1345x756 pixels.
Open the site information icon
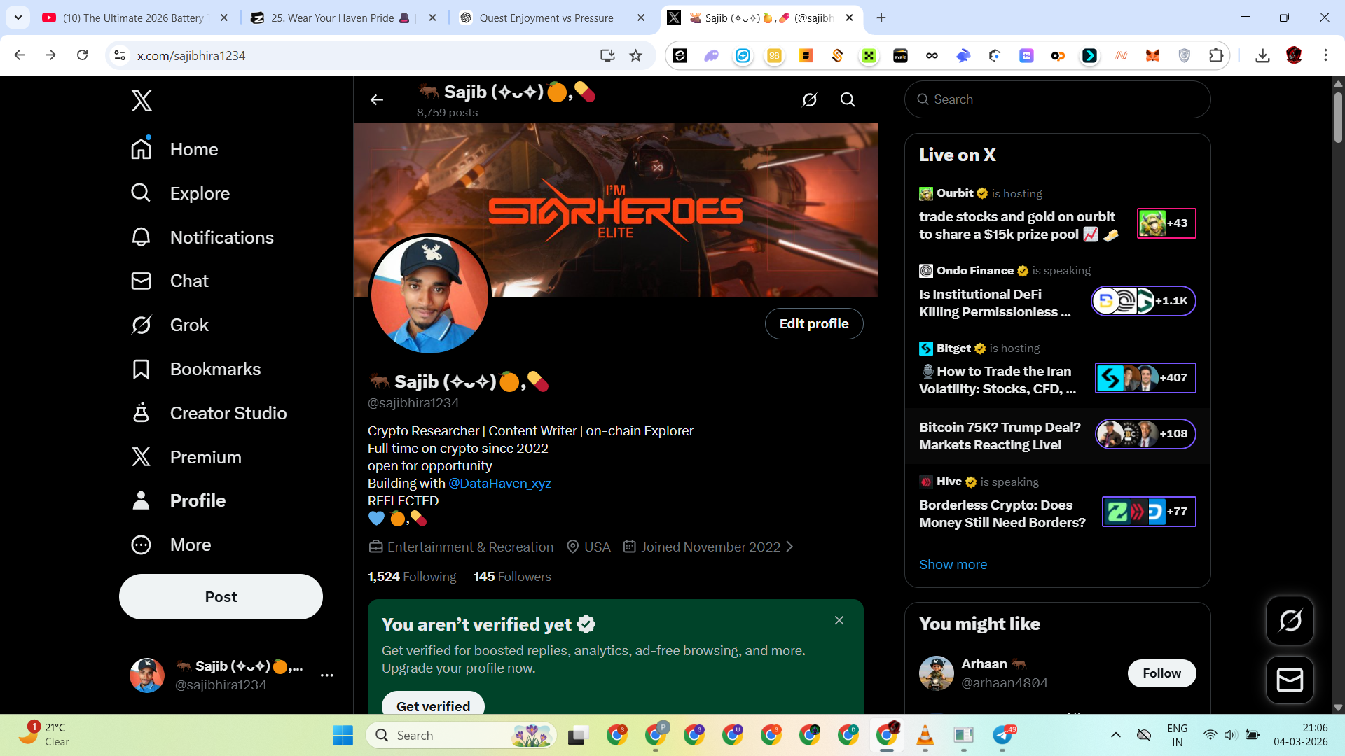pyautogui.click(x=120, y=55)
